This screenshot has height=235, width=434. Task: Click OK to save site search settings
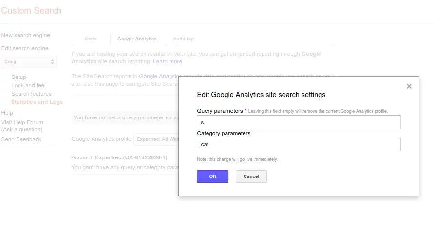point(212,176)
